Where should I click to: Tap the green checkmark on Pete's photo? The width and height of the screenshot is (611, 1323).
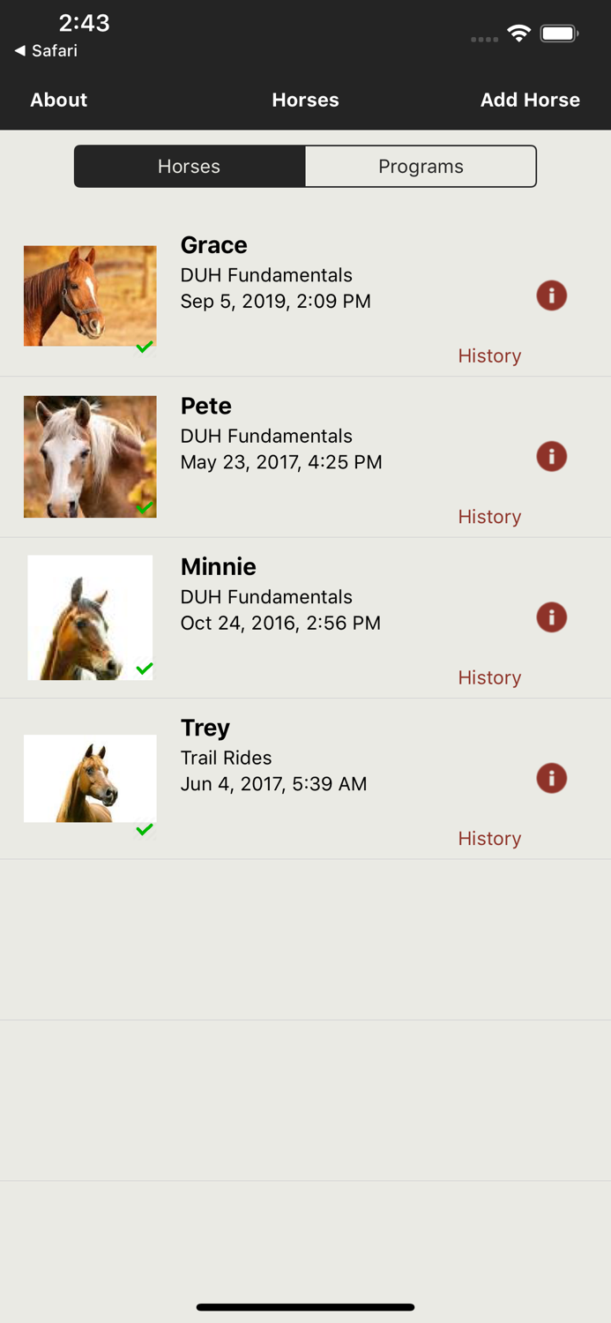(x=145, y=509)
